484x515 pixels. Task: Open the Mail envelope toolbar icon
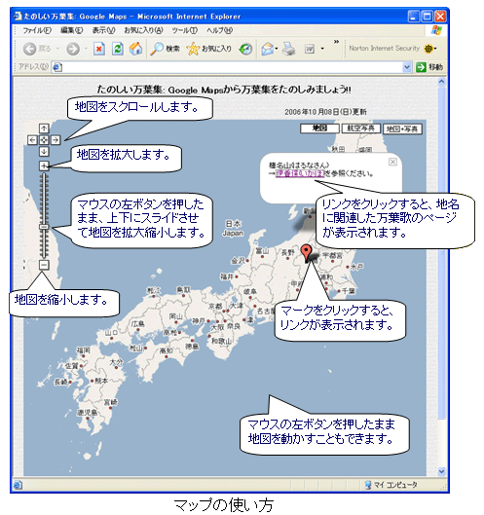(x=268, y=50)
